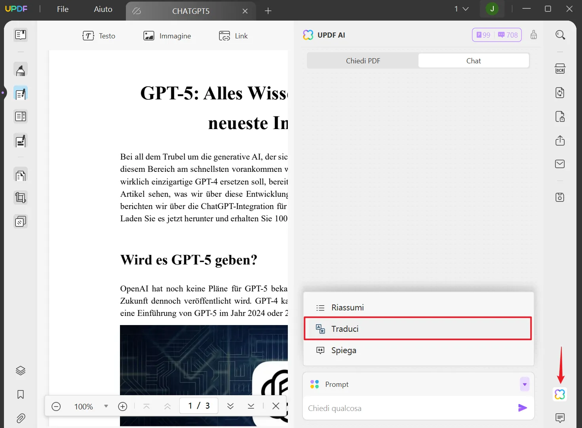Run OCR text recognition
Viewport: 582px width, 428px height.
pyautogui.click(x=560, y=69)
